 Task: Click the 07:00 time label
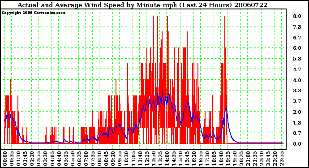pos(86,159)
